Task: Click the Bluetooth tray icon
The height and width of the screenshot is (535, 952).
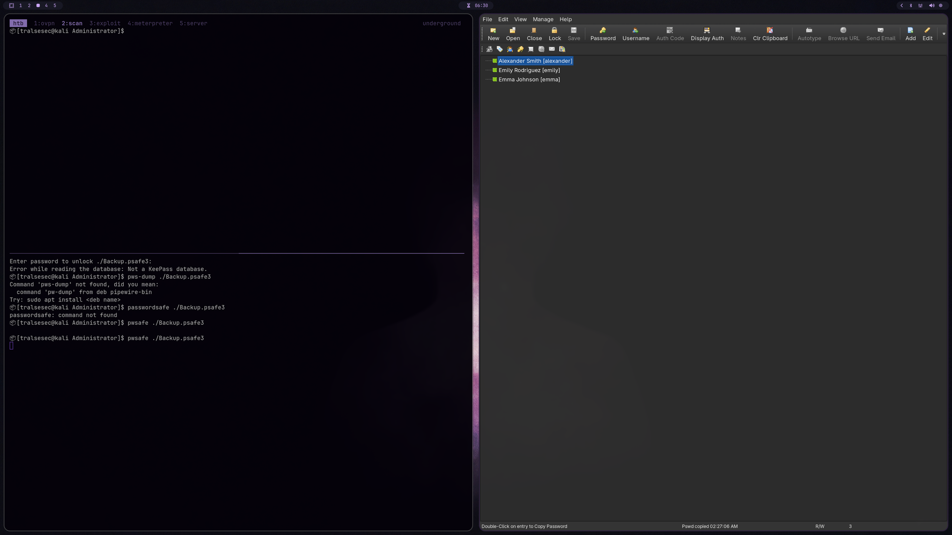Action: coord(911,6)
